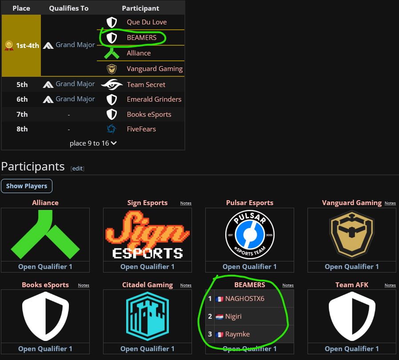
Task: Click Grand Major link in 6th row
Action: point(76,99)
